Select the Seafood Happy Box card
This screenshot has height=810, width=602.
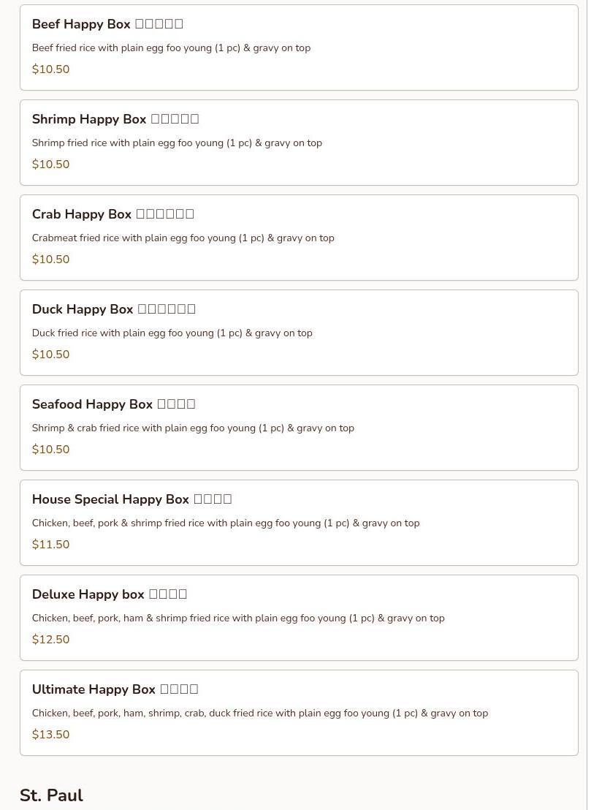click(x=299, y=428)
